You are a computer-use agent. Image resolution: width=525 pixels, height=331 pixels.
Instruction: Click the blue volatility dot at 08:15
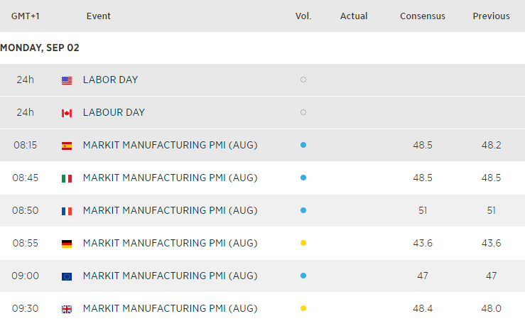point(303,145)
